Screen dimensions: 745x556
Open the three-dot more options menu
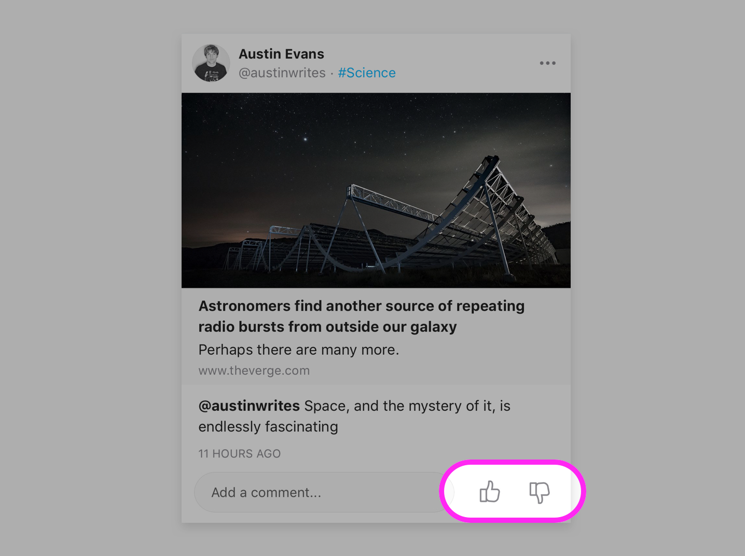(x=547, y=63)
